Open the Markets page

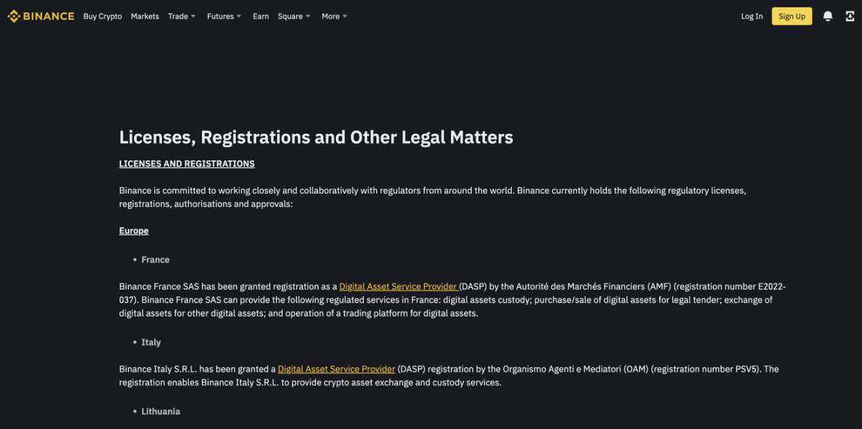(x=145, y=16)
